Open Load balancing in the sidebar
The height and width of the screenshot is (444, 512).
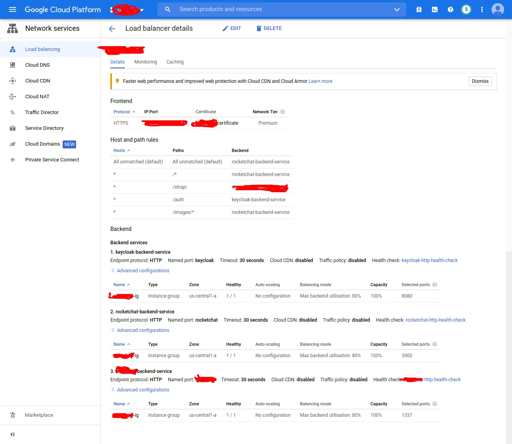click(x=43, y=49)
